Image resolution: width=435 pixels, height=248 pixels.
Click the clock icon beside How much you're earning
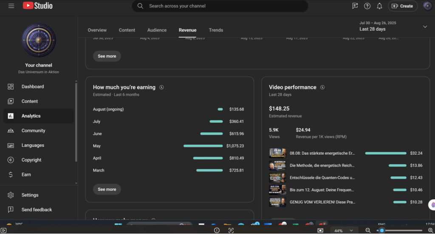[x=161, y=87]
